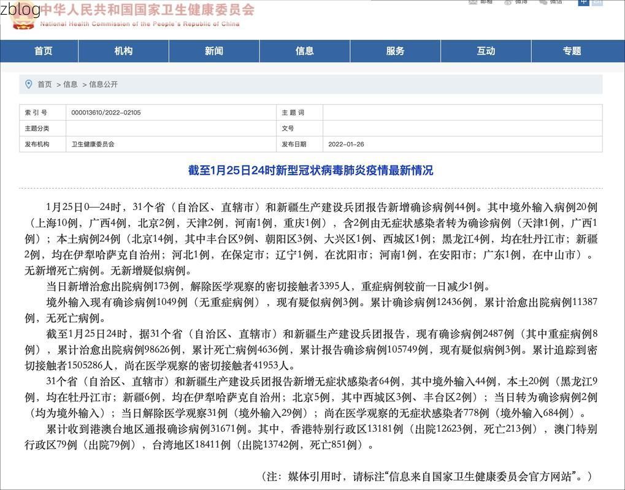The width and height of the screenshot is (625, 490).
Task: Open the 机构 navigation menu
Action: [x=123, y=51]
